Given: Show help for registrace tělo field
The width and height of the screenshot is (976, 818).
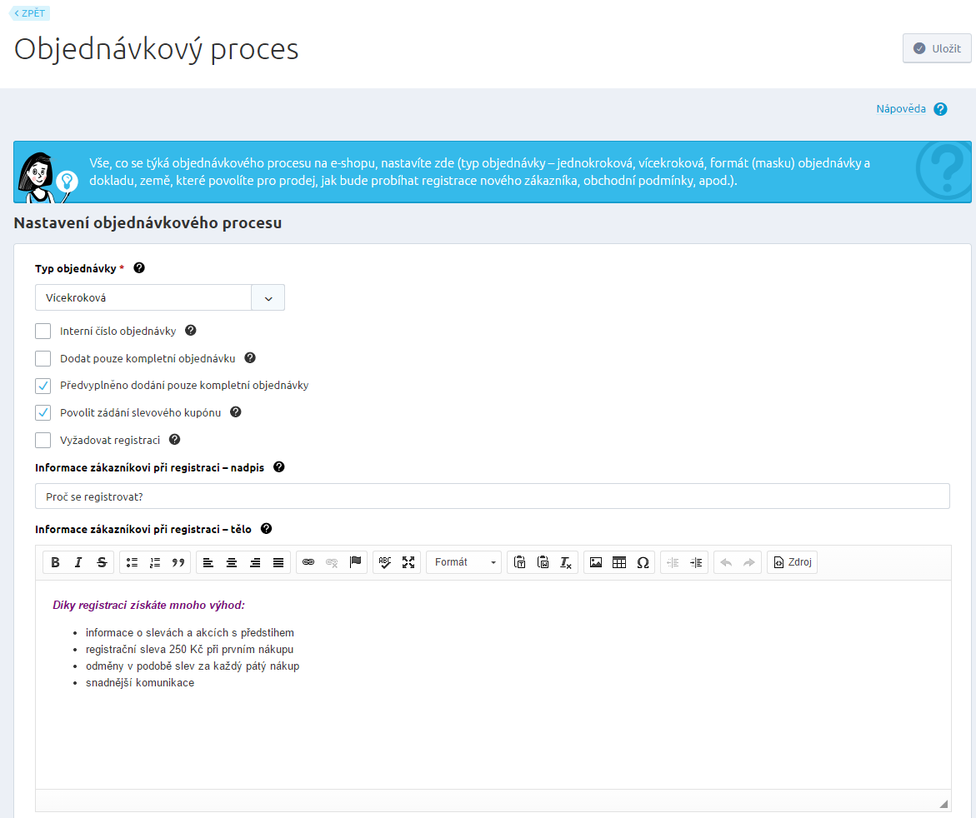Looking at the screenshot, I should pos(267,529).
